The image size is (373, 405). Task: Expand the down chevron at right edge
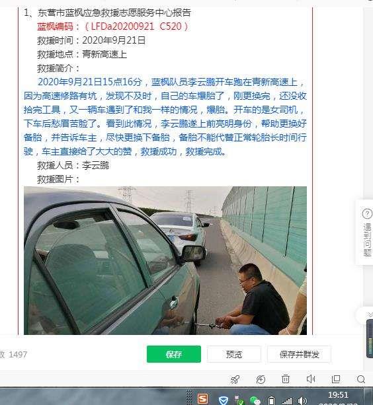click(x=370, y=314)
